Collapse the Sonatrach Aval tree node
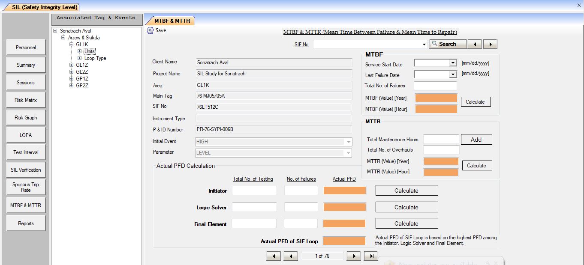The height and width of the screenshot is (265, 584). (55, 31)
